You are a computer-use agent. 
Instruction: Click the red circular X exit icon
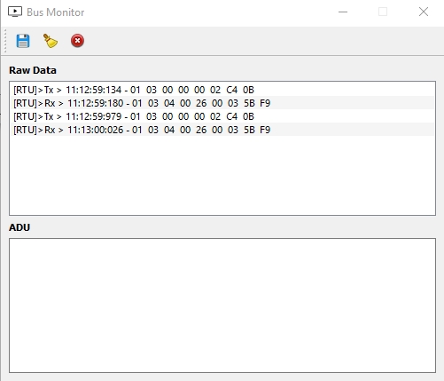77,41
